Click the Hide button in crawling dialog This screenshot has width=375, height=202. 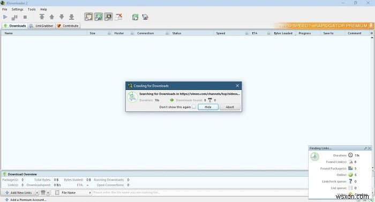click(208, 107)
